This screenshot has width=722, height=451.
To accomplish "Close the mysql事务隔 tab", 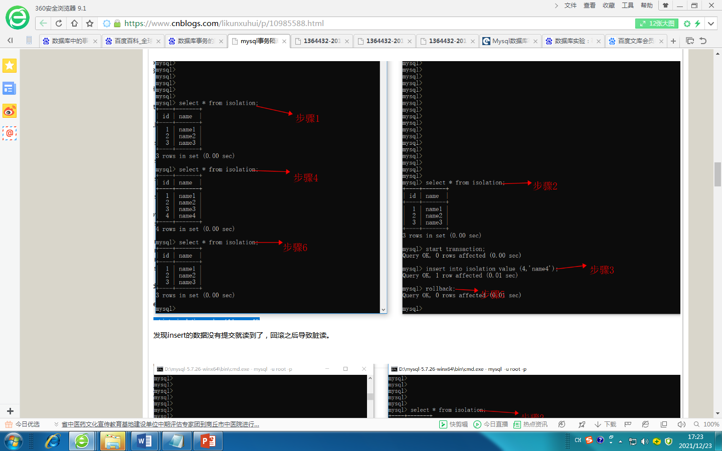I will click(x=284, y=41).
